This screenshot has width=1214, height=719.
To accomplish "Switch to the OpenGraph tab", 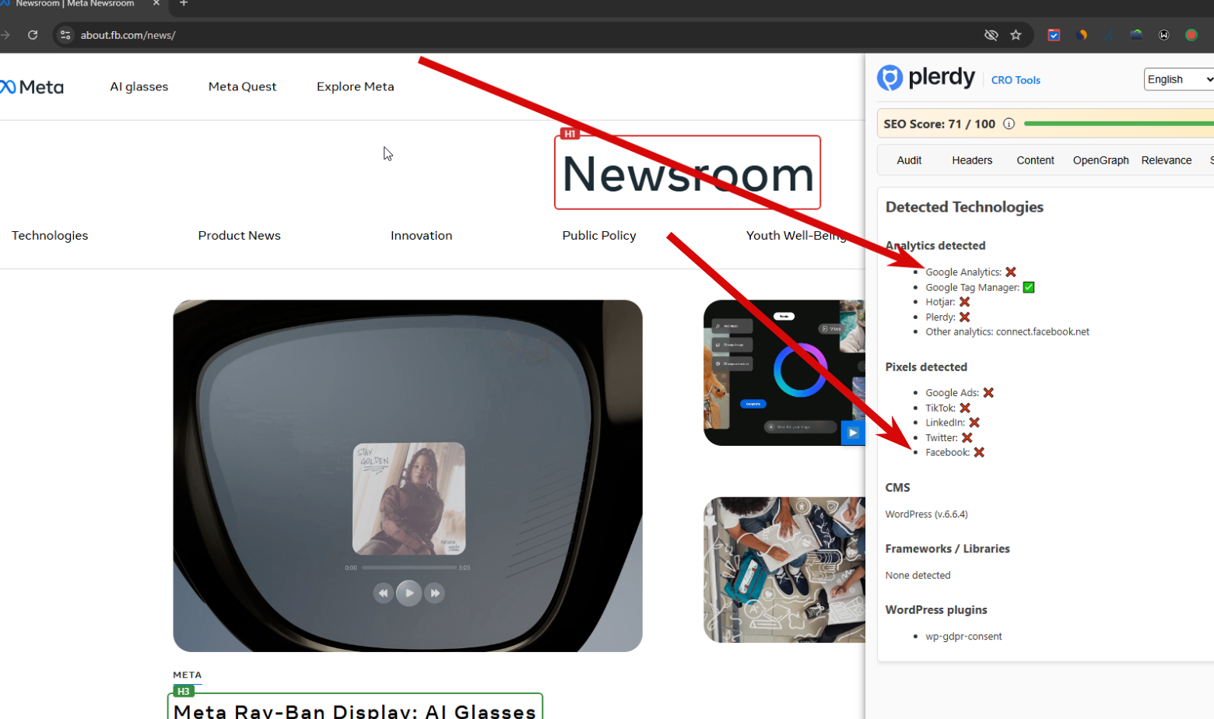I will click(1100, 160).
